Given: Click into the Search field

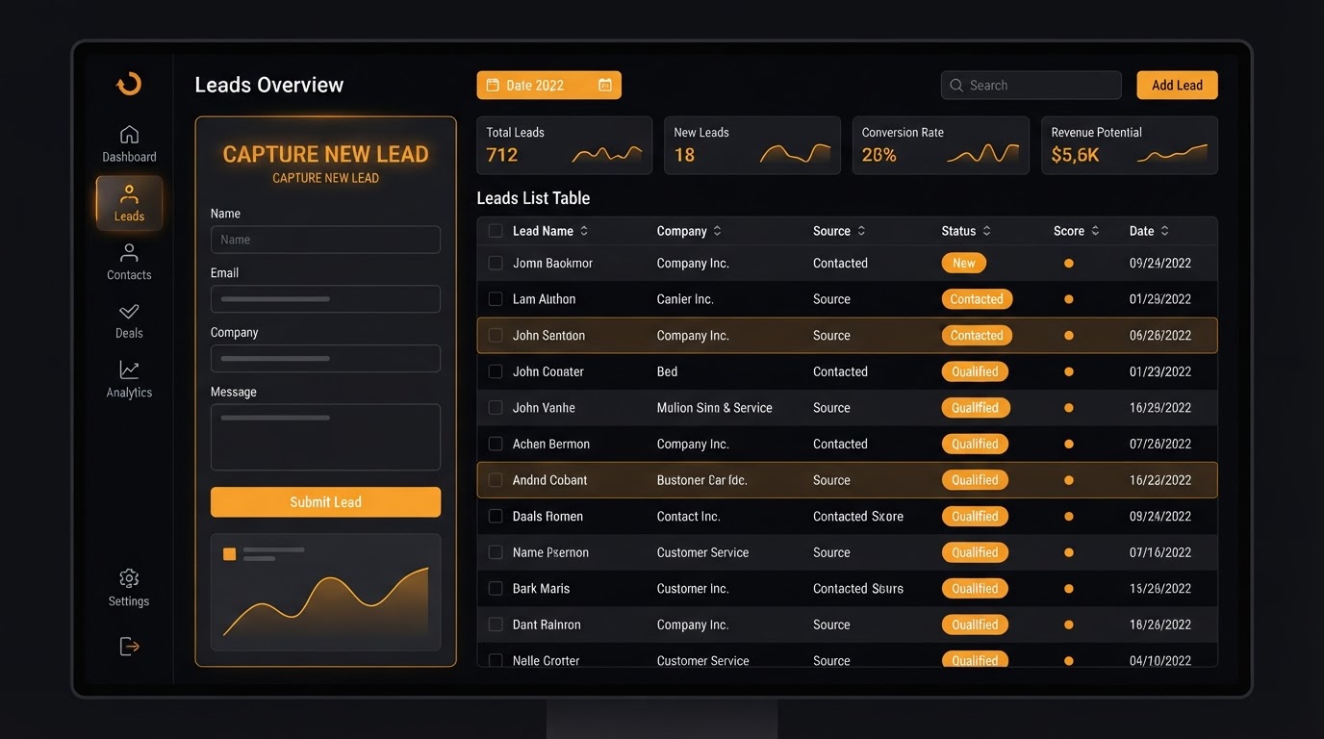Looking at the screenshot, I should 1031,86.
